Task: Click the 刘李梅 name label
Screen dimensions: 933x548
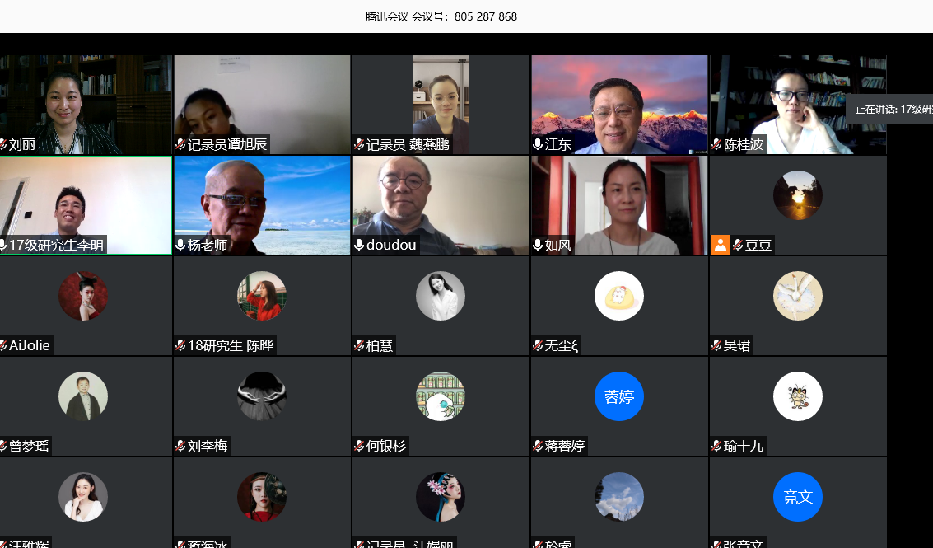Action: coord(207,447)
